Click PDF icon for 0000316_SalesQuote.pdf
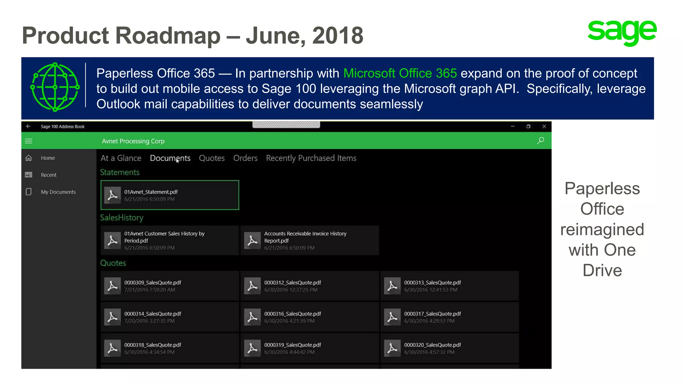 [252, 317]
